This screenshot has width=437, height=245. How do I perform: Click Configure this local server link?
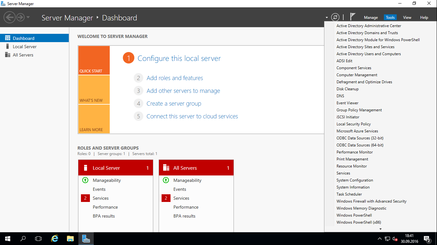pos(179,58)
